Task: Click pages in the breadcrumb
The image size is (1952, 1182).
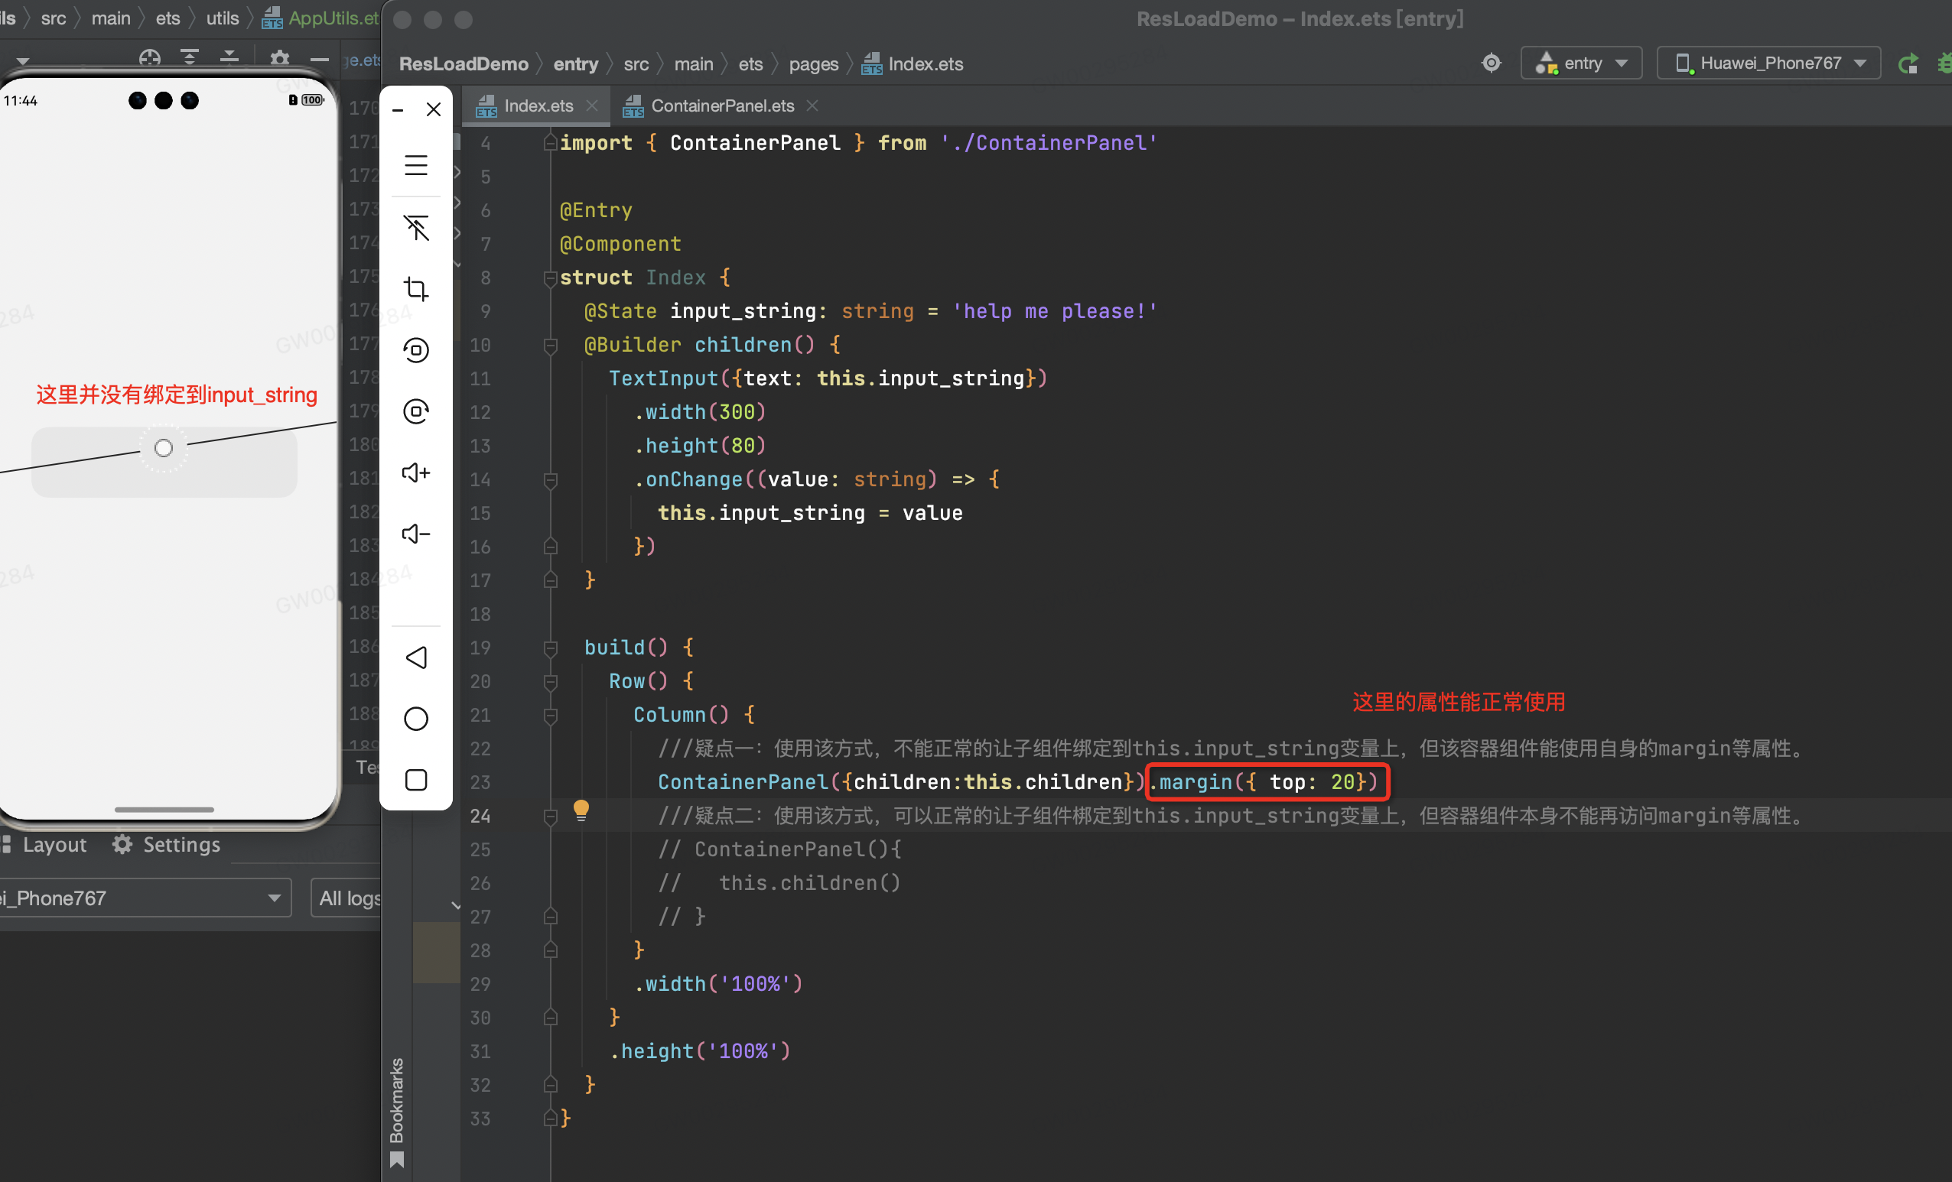Action: coord(814,63)
